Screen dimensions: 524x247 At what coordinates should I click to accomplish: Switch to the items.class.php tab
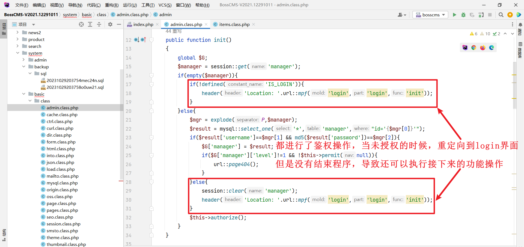[234, 24]
